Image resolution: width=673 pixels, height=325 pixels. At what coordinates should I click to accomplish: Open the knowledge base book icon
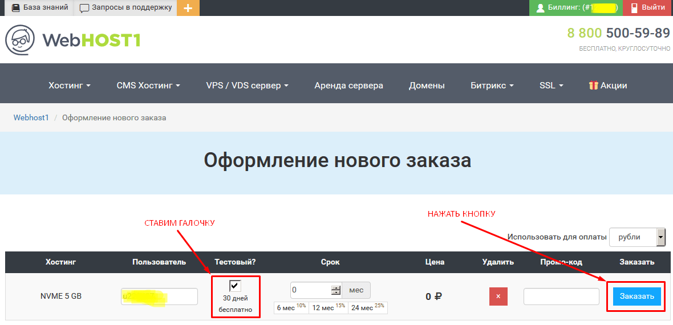pyautogui.click(x=16, y=8)
